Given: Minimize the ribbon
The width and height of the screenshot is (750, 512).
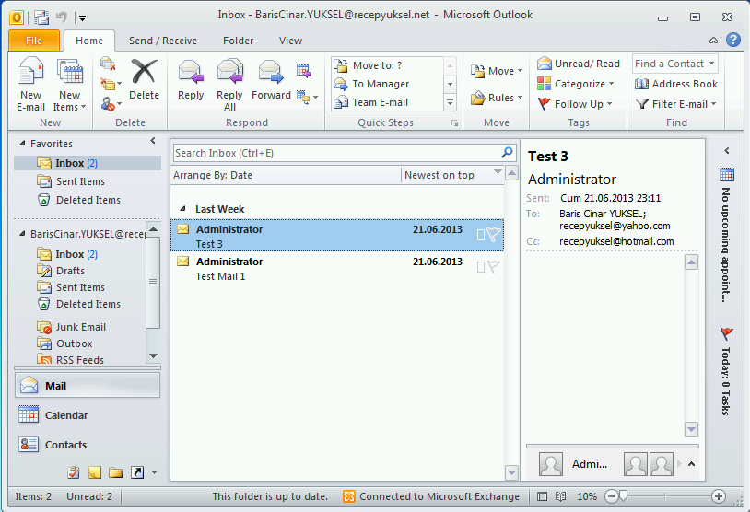Looking at the screenshot, I should 713,41.
